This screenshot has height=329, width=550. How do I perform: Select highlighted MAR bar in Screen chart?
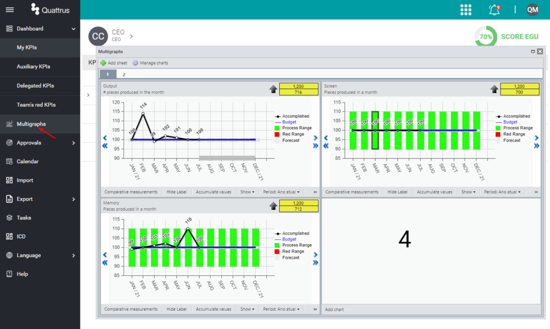pos(375,130)
